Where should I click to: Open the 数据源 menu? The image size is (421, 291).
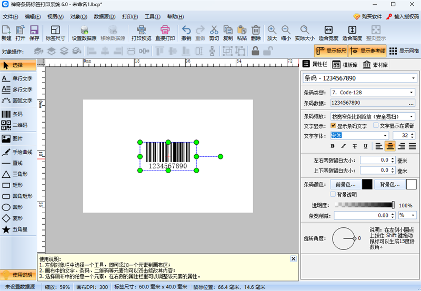(104, 16)
